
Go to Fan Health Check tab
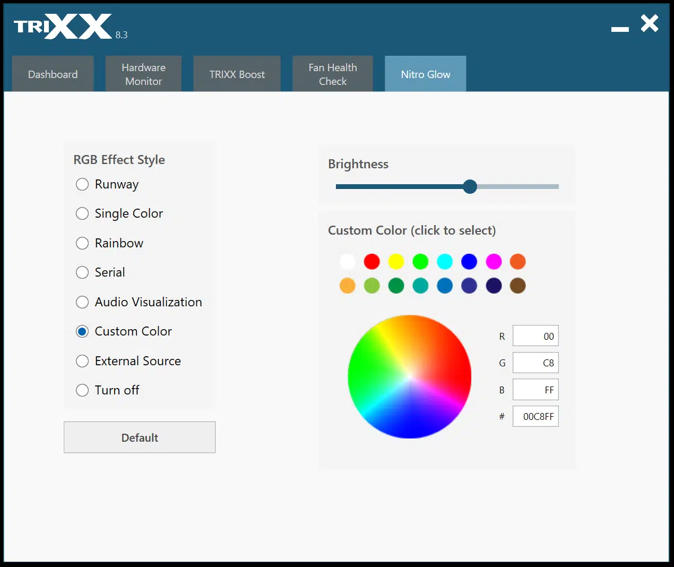[333, 74]
